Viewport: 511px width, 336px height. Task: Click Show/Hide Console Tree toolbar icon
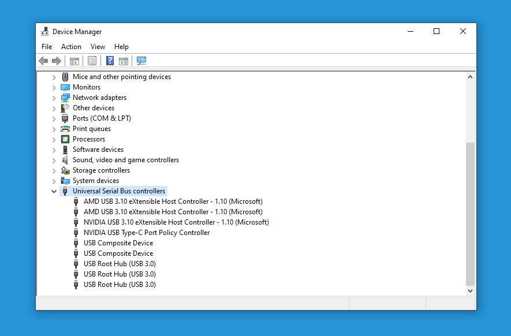pos(74,61)
